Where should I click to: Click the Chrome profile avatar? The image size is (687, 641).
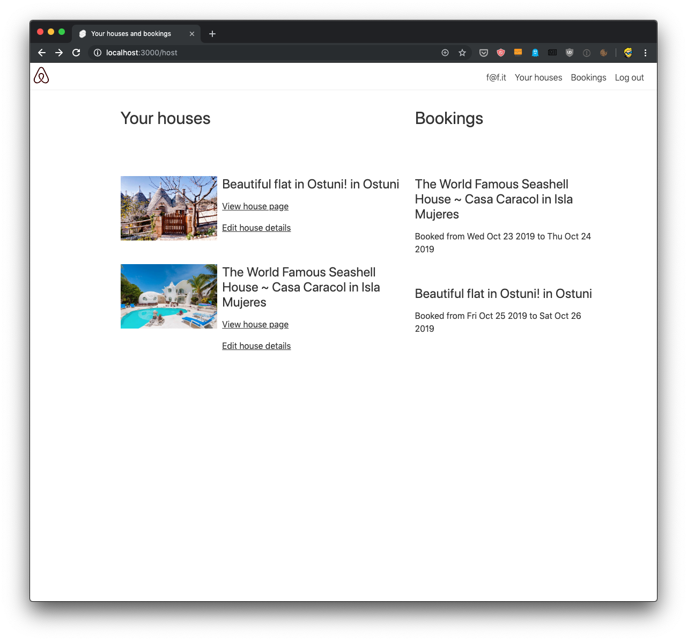tap(628, 53)
